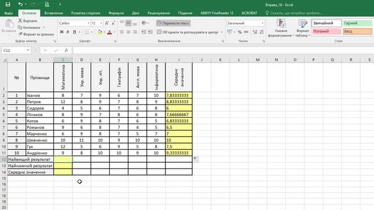Open Формат таблиці gallery
Screen dimensions: 374x210
tap(303, 28)
